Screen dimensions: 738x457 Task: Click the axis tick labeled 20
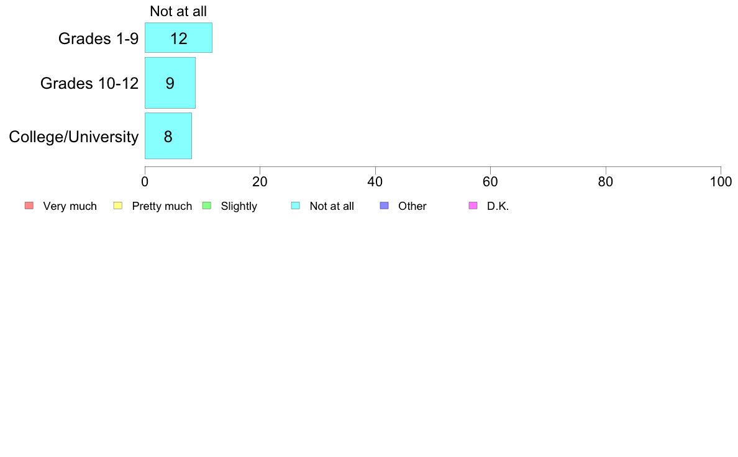(260, 182)
